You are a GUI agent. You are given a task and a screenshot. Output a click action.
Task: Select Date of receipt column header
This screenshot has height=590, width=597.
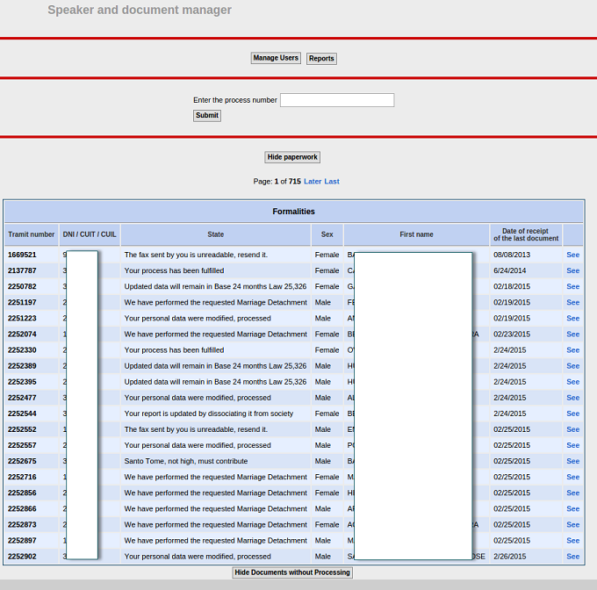point(526,234)
